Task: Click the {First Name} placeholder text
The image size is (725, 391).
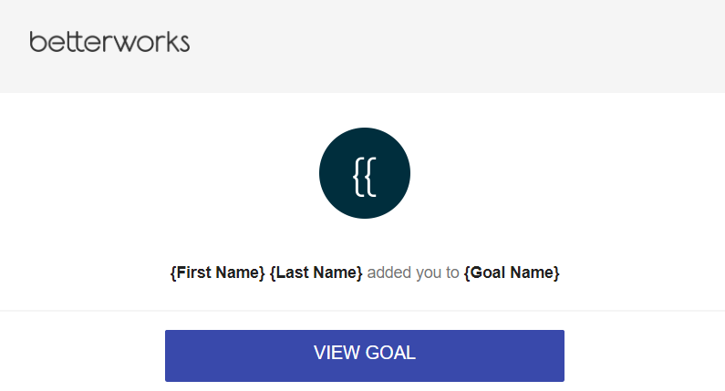Action: pos(217,273)
